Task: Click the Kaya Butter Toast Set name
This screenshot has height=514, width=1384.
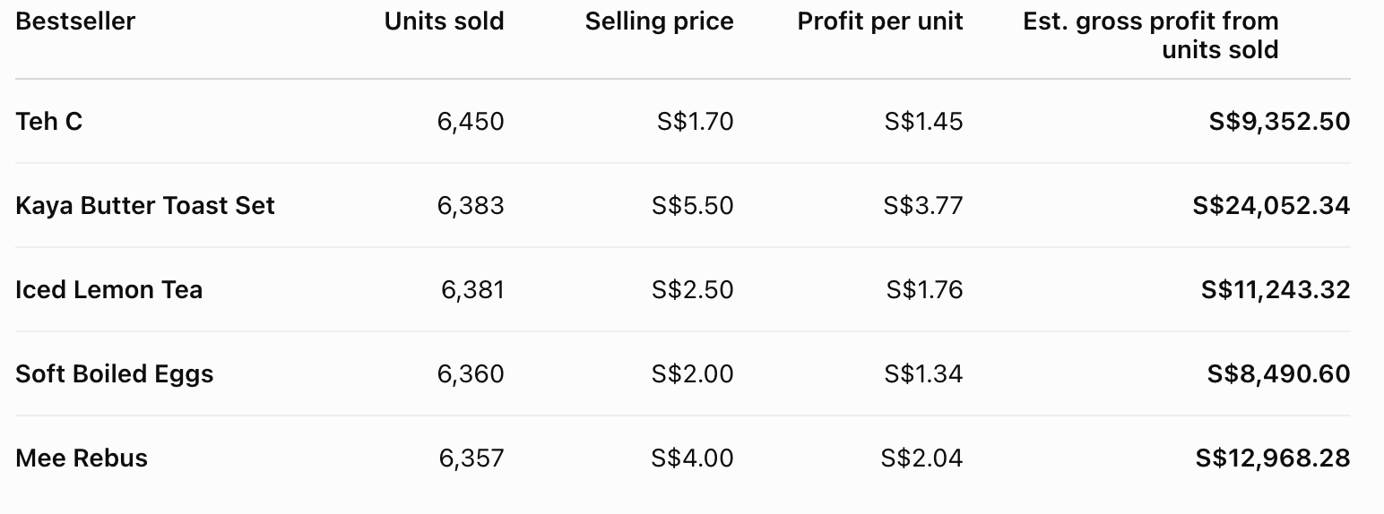Action: pos(145,205)
